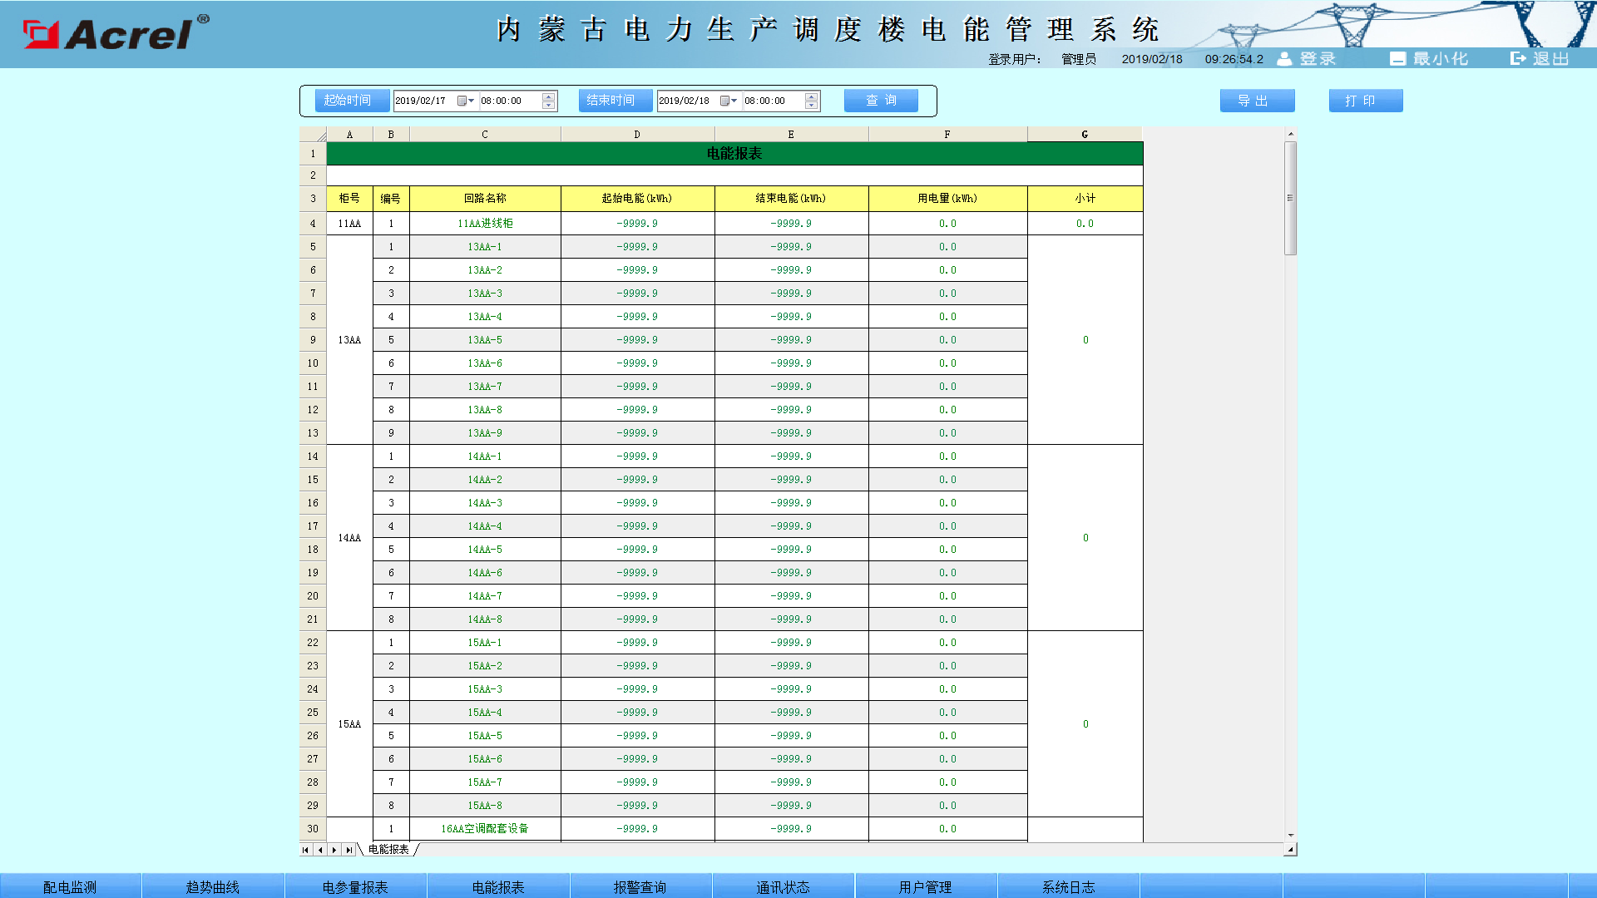The width and height of the screenshot is (1597, 898).
Task: Open the 电参量报表 tab
Action: (356, 886)
